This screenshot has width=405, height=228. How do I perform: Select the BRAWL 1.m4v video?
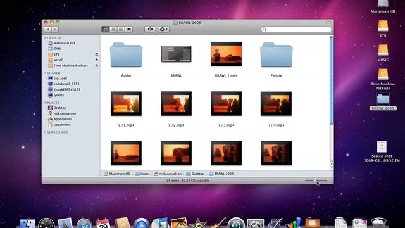227,54
